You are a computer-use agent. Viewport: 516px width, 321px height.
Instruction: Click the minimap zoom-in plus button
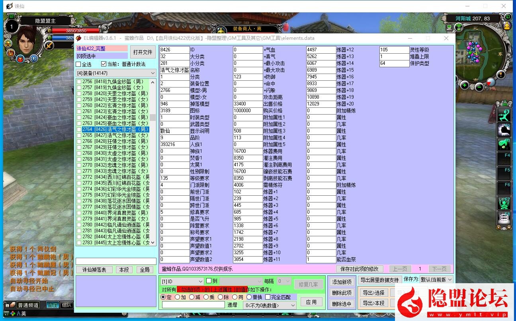tap(464, 85)
